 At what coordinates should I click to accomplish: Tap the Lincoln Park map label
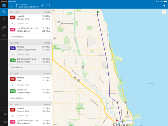(121, 82)
